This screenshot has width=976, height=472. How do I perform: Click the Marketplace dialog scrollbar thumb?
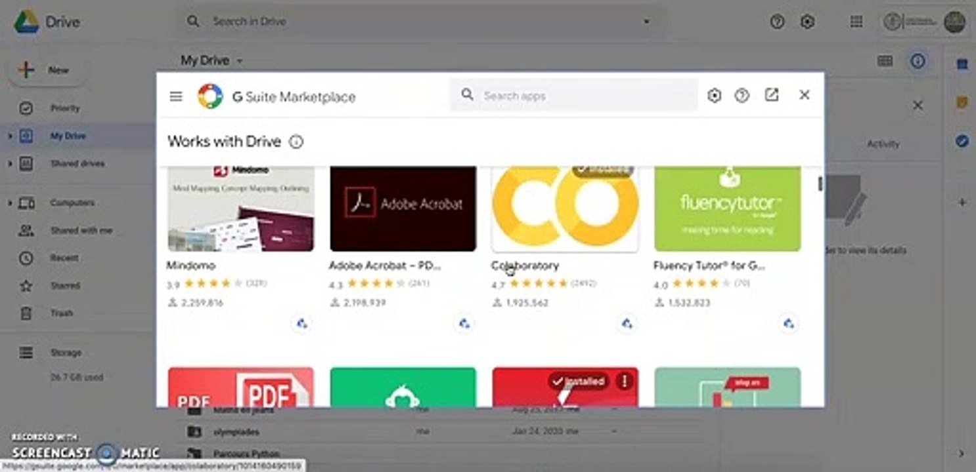coord(820,184)
